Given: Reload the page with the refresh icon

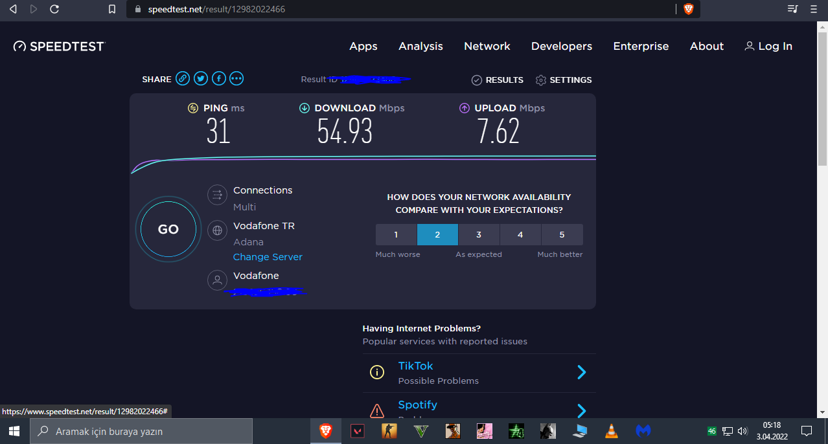Looking at the screenshot, I should pos(54,9).
